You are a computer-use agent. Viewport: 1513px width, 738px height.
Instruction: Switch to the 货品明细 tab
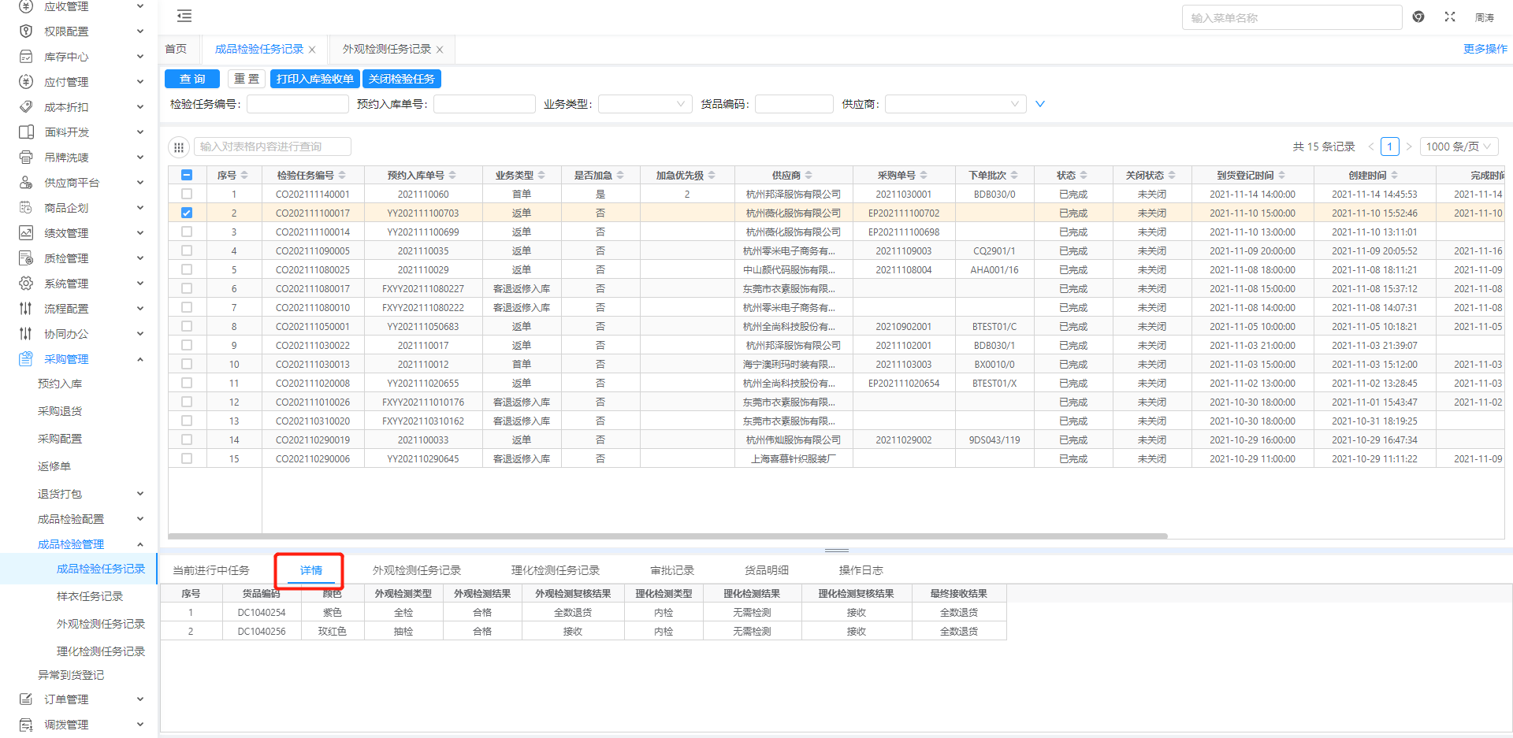pos(767,570)
